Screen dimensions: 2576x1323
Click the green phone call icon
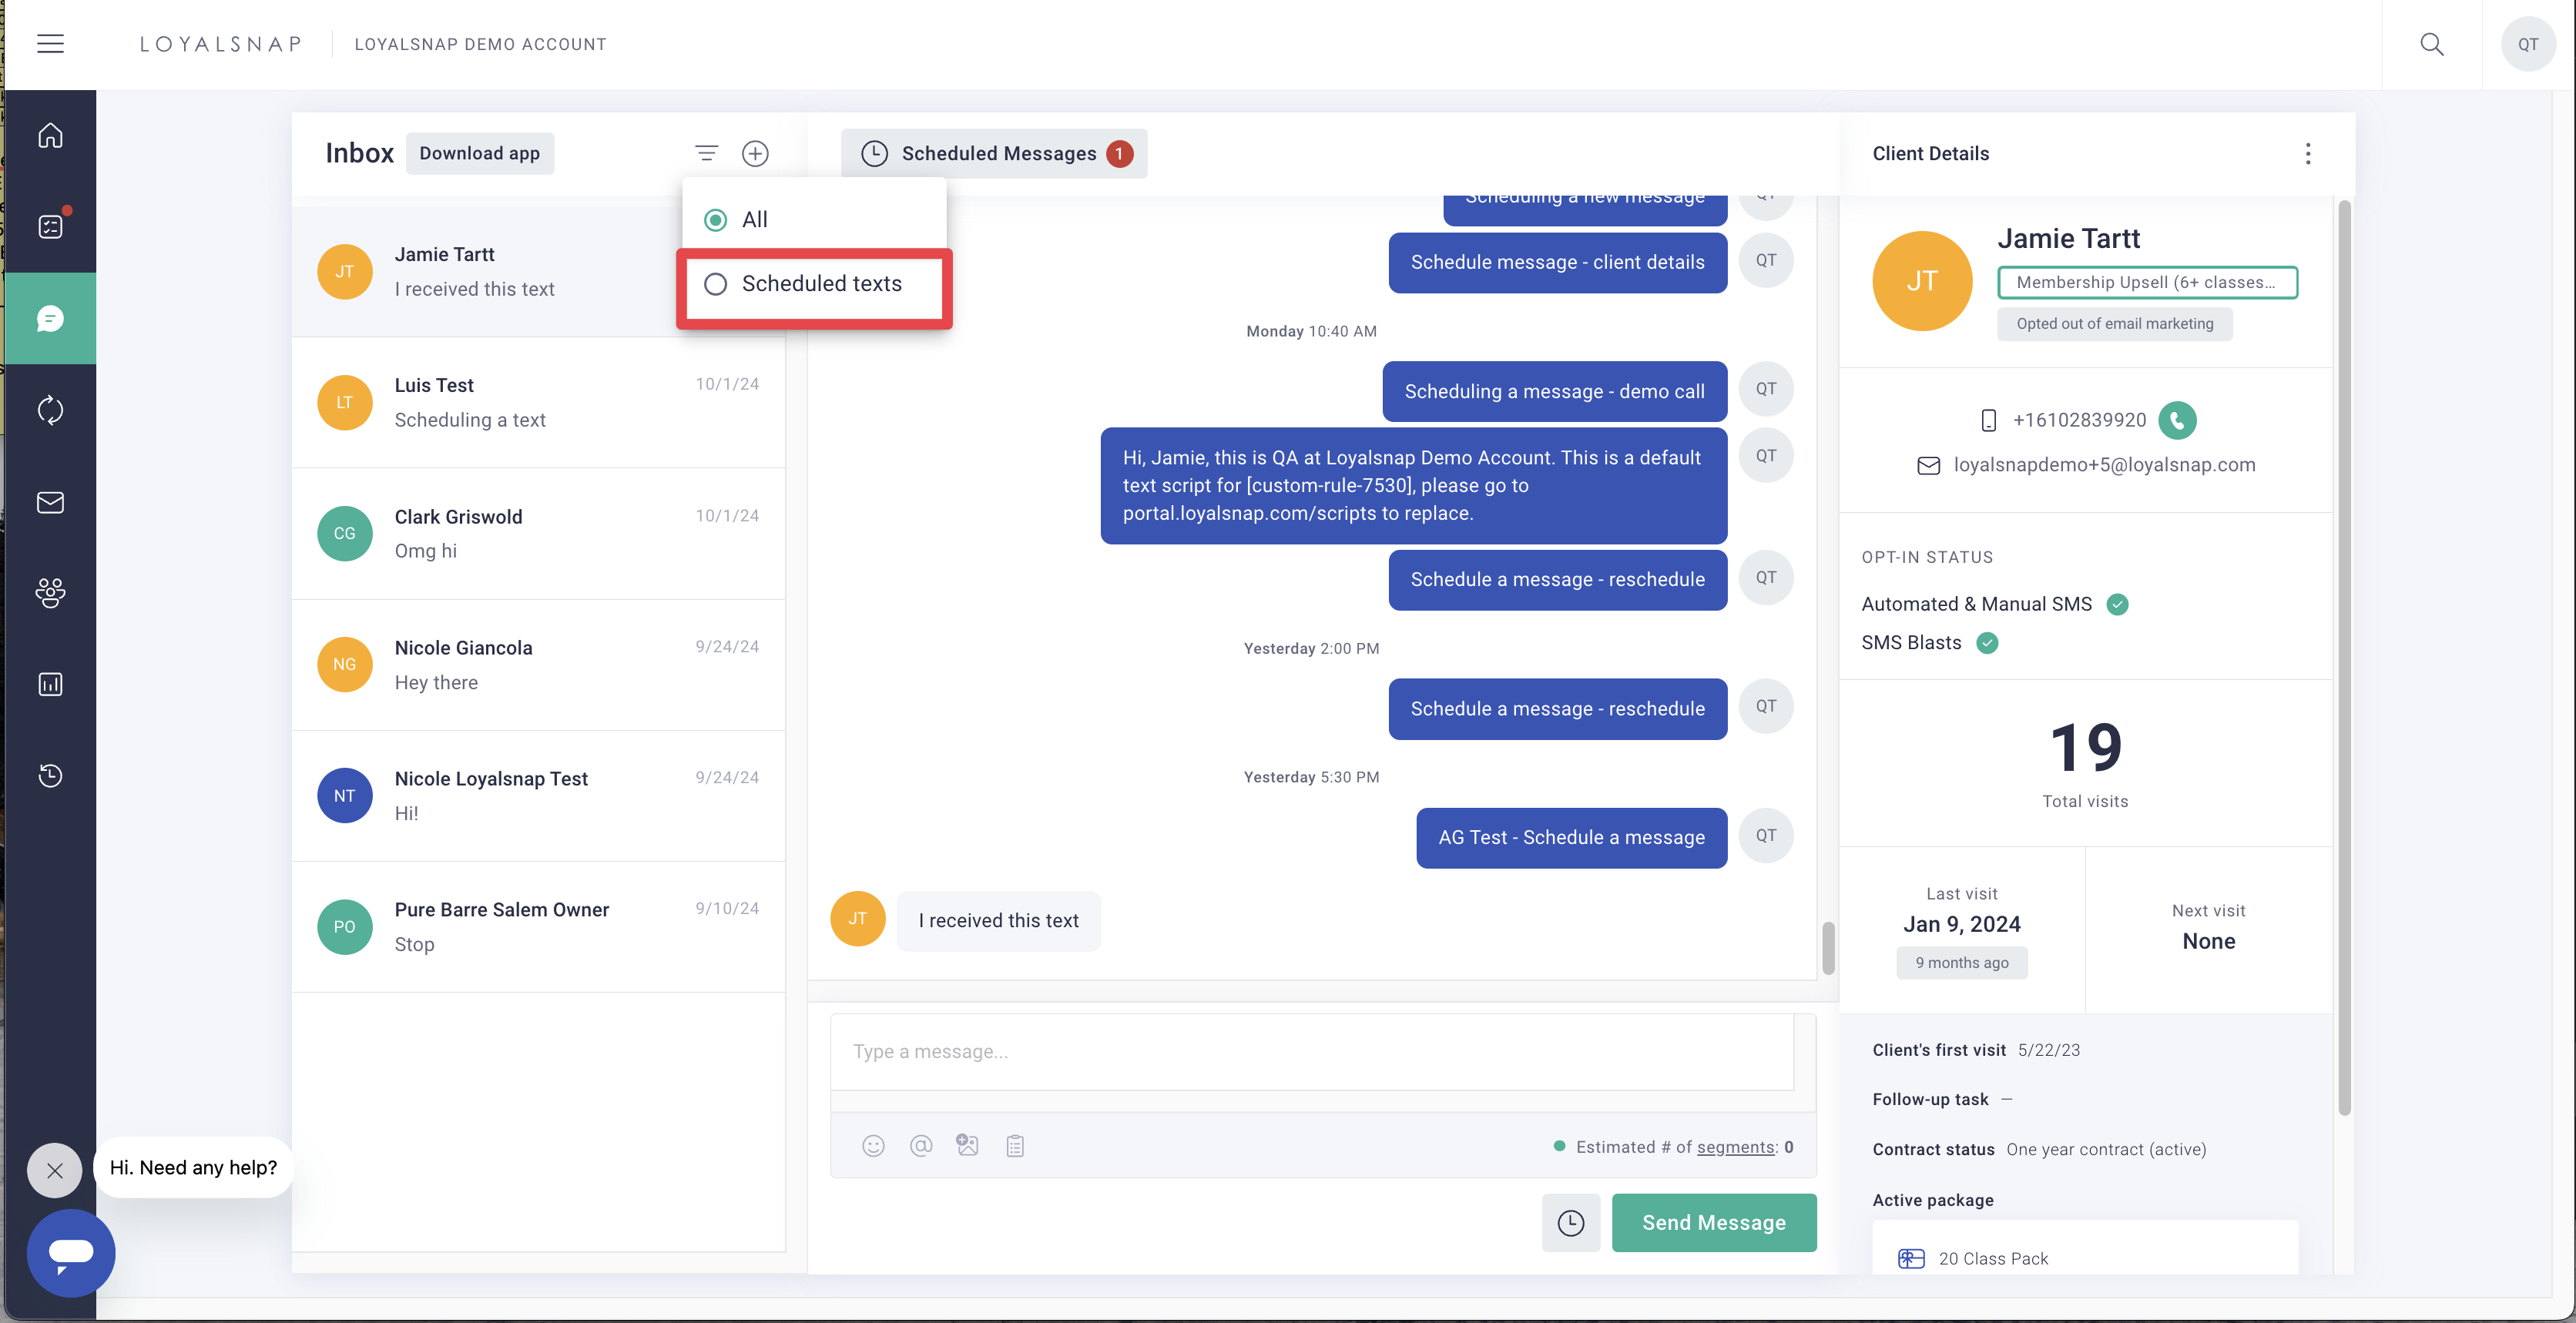(x=2177, y=420)
